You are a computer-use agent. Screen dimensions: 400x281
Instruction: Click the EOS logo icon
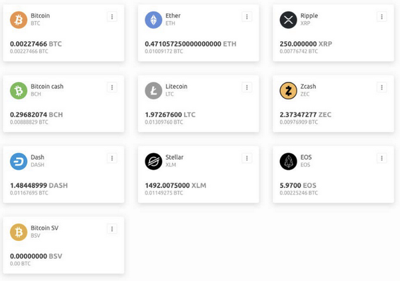(x=288, y=161)
